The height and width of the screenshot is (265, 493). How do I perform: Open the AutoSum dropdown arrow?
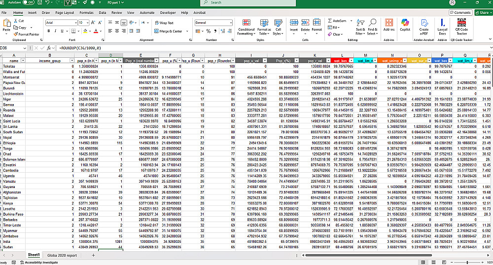(x=351, y=21)
